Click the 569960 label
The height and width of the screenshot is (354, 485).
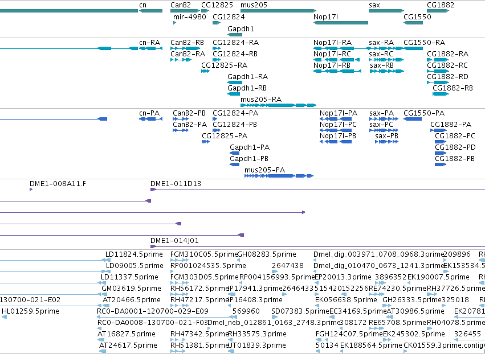coord(246,311)
